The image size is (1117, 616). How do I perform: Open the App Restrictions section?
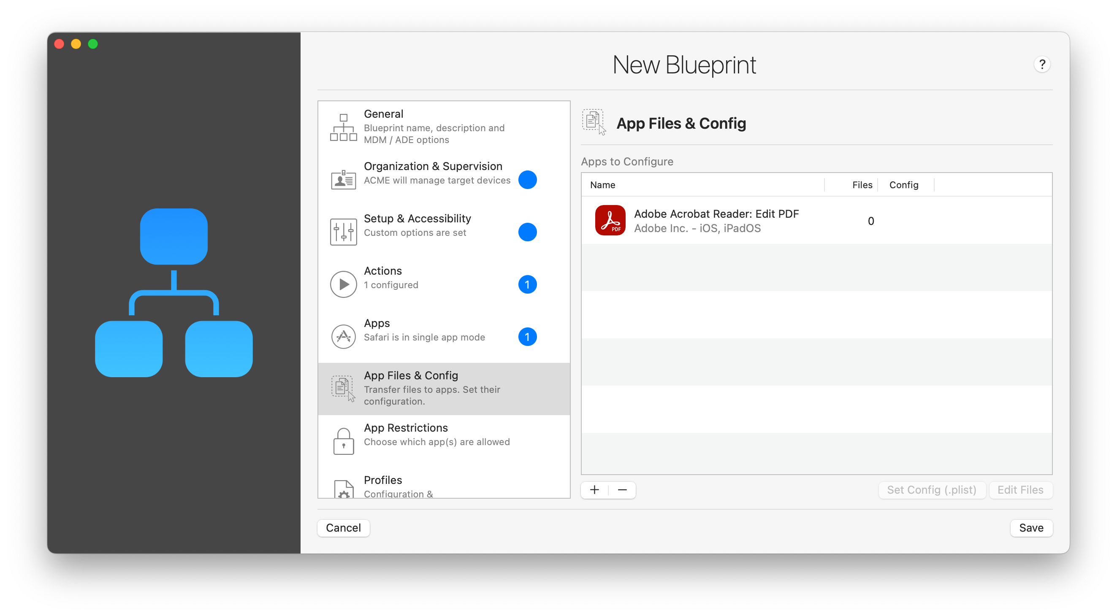point(444,441)
